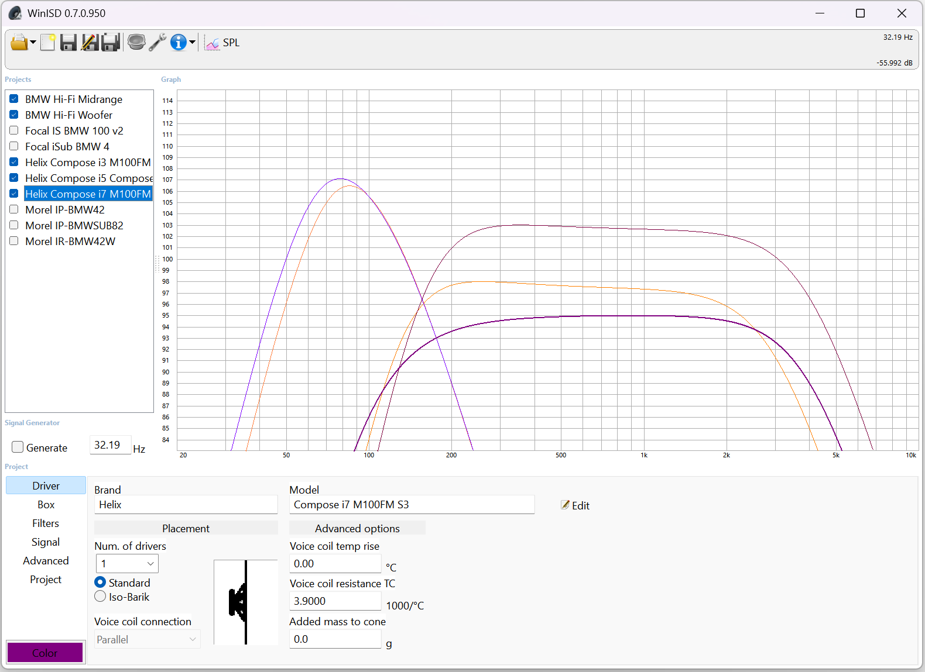
Task: Click the Added mass to cone field
Action: click(335, 639)
